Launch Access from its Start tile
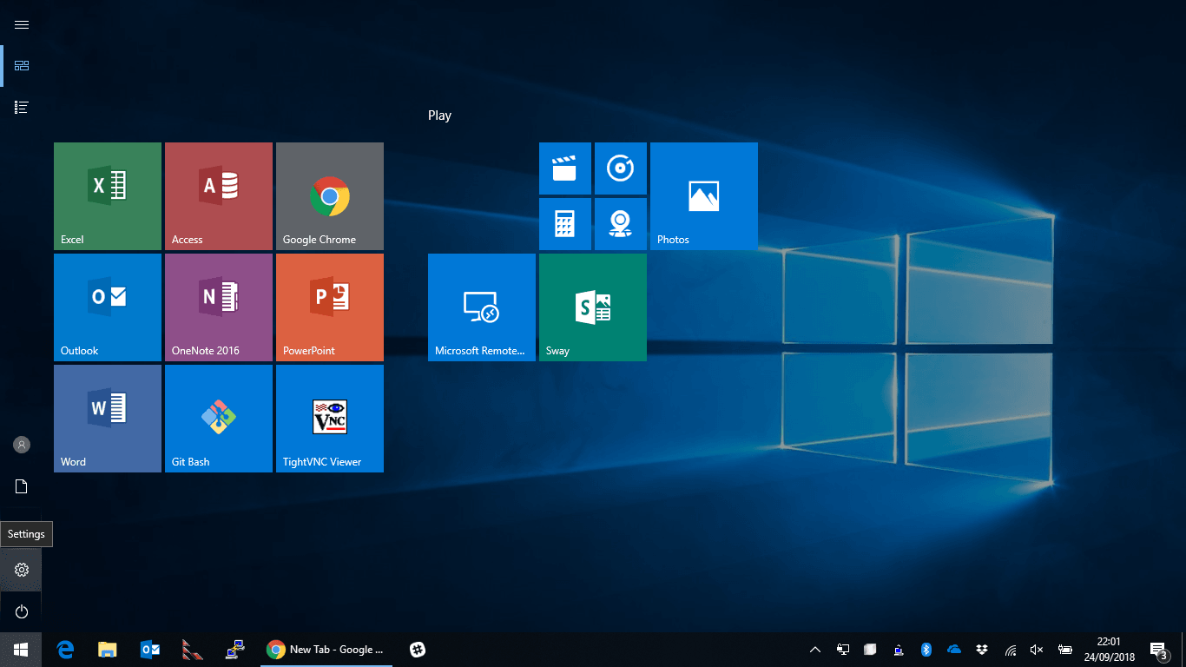This screenshot has height=667, width=1186. pyautogui.click(x=219, y=196)
